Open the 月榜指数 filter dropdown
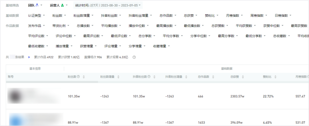 [235, 16]
